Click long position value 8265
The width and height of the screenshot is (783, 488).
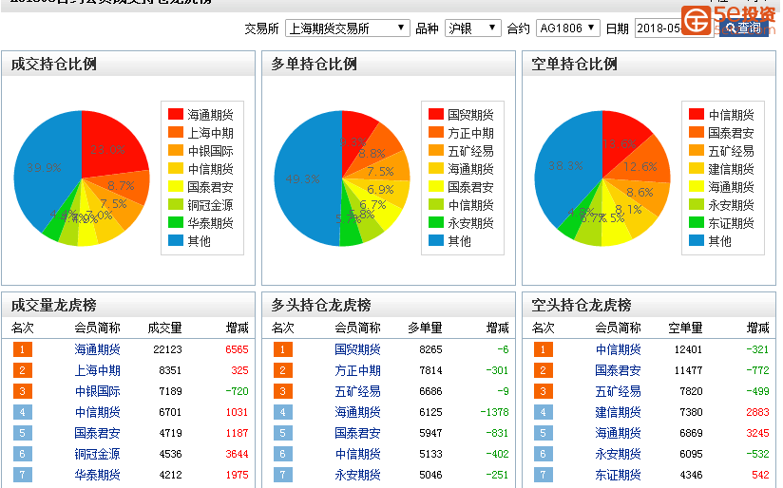click(431, 349)
